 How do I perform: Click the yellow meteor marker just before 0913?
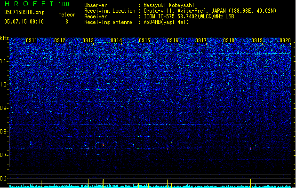[88, 183]
